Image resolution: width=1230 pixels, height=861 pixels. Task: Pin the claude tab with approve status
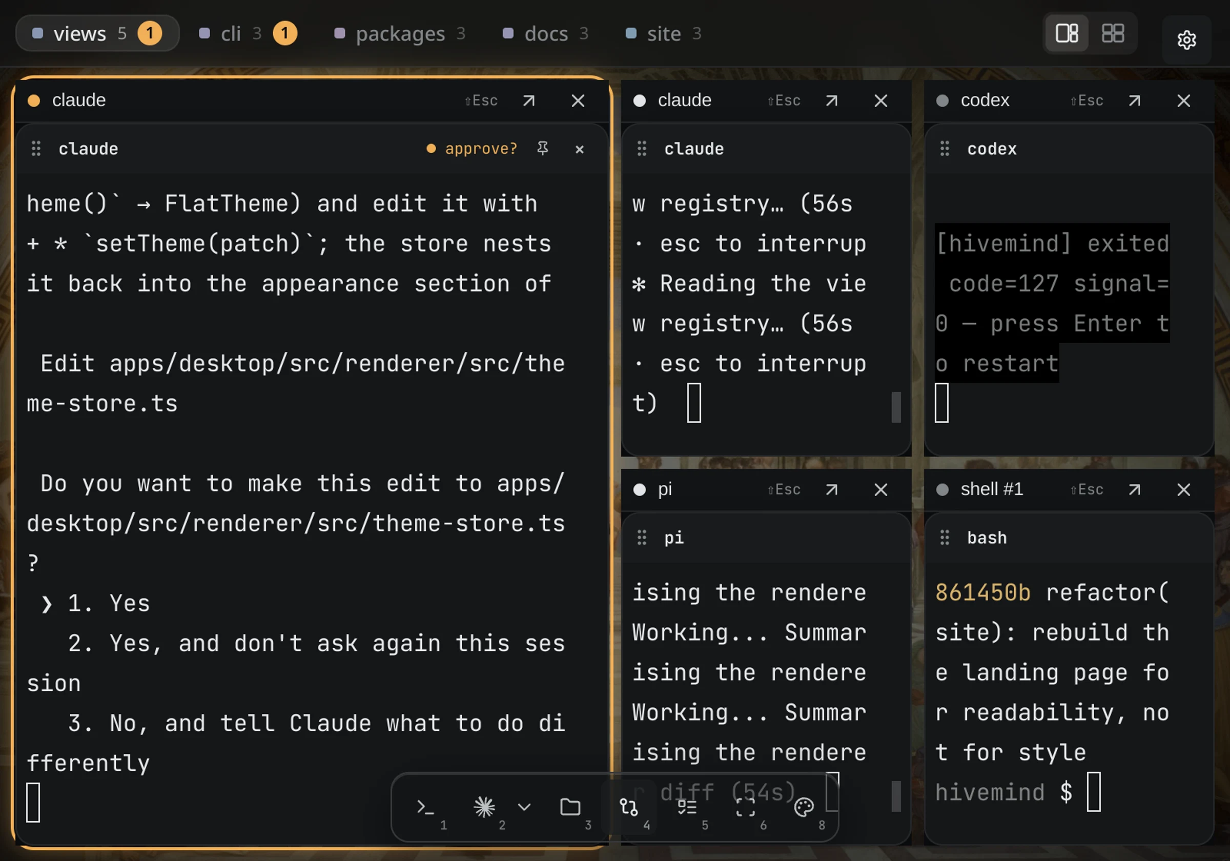point(542,149)
